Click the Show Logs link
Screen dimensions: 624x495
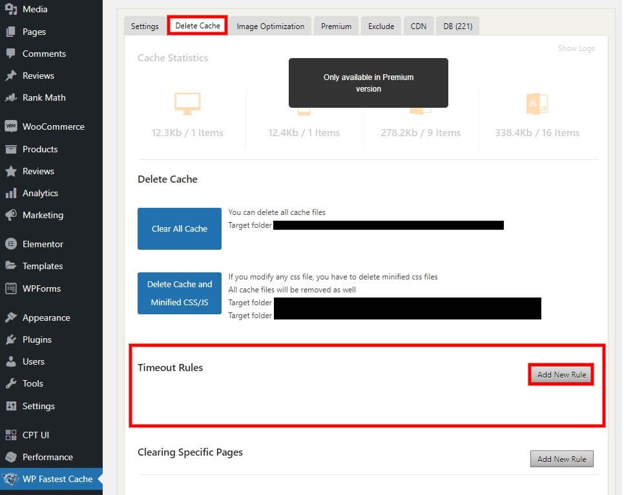click(576, 48)
